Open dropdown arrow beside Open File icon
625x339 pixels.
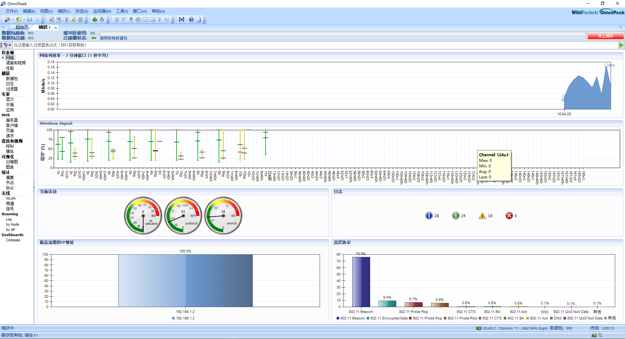coord(24,20)
